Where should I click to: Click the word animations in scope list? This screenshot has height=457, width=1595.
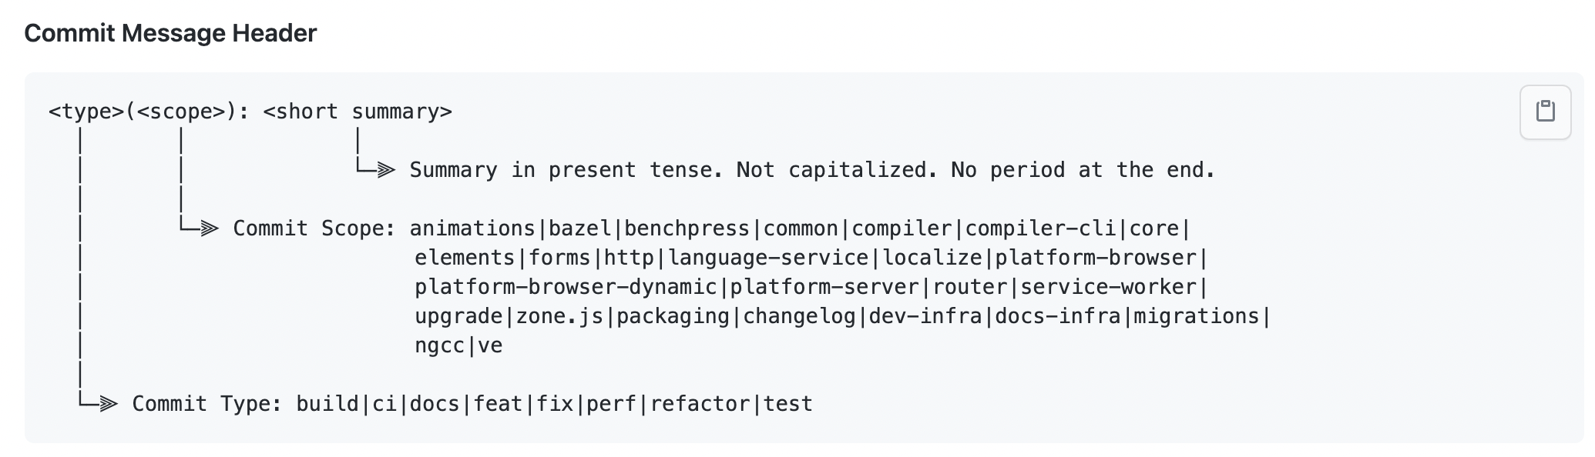click(472, 228)
